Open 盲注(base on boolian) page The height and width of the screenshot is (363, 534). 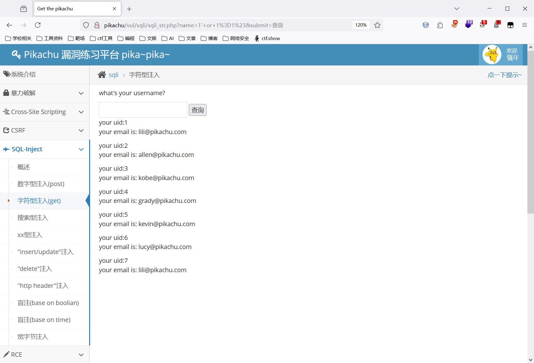[48, 303]
